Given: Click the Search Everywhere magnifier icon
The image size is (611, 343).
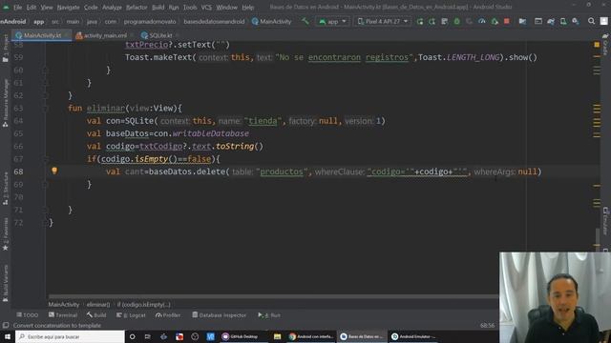Looking at the screenshot, I should (591, 21).
